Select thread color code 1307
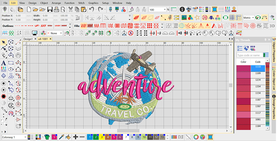Viewport: 277px width, 141px height. point(258,106)
